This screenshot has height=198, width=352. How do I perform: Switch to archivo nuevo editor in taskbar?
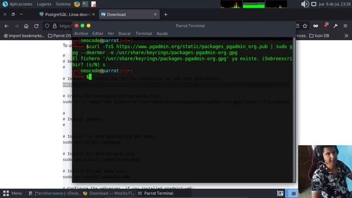pos(54,193)
